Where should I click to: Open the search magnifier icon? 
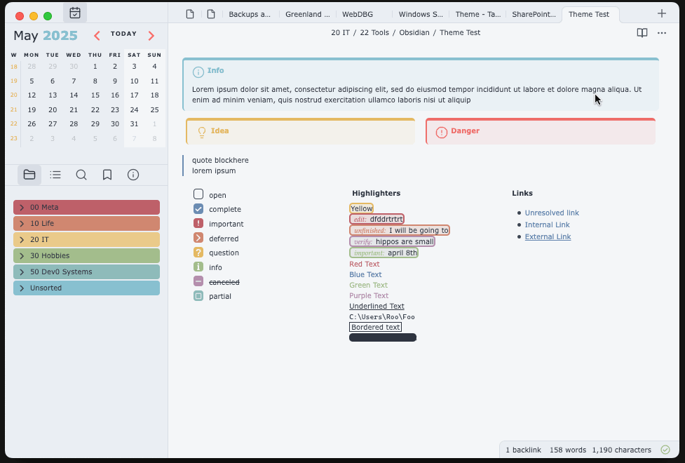coord(81,175)
